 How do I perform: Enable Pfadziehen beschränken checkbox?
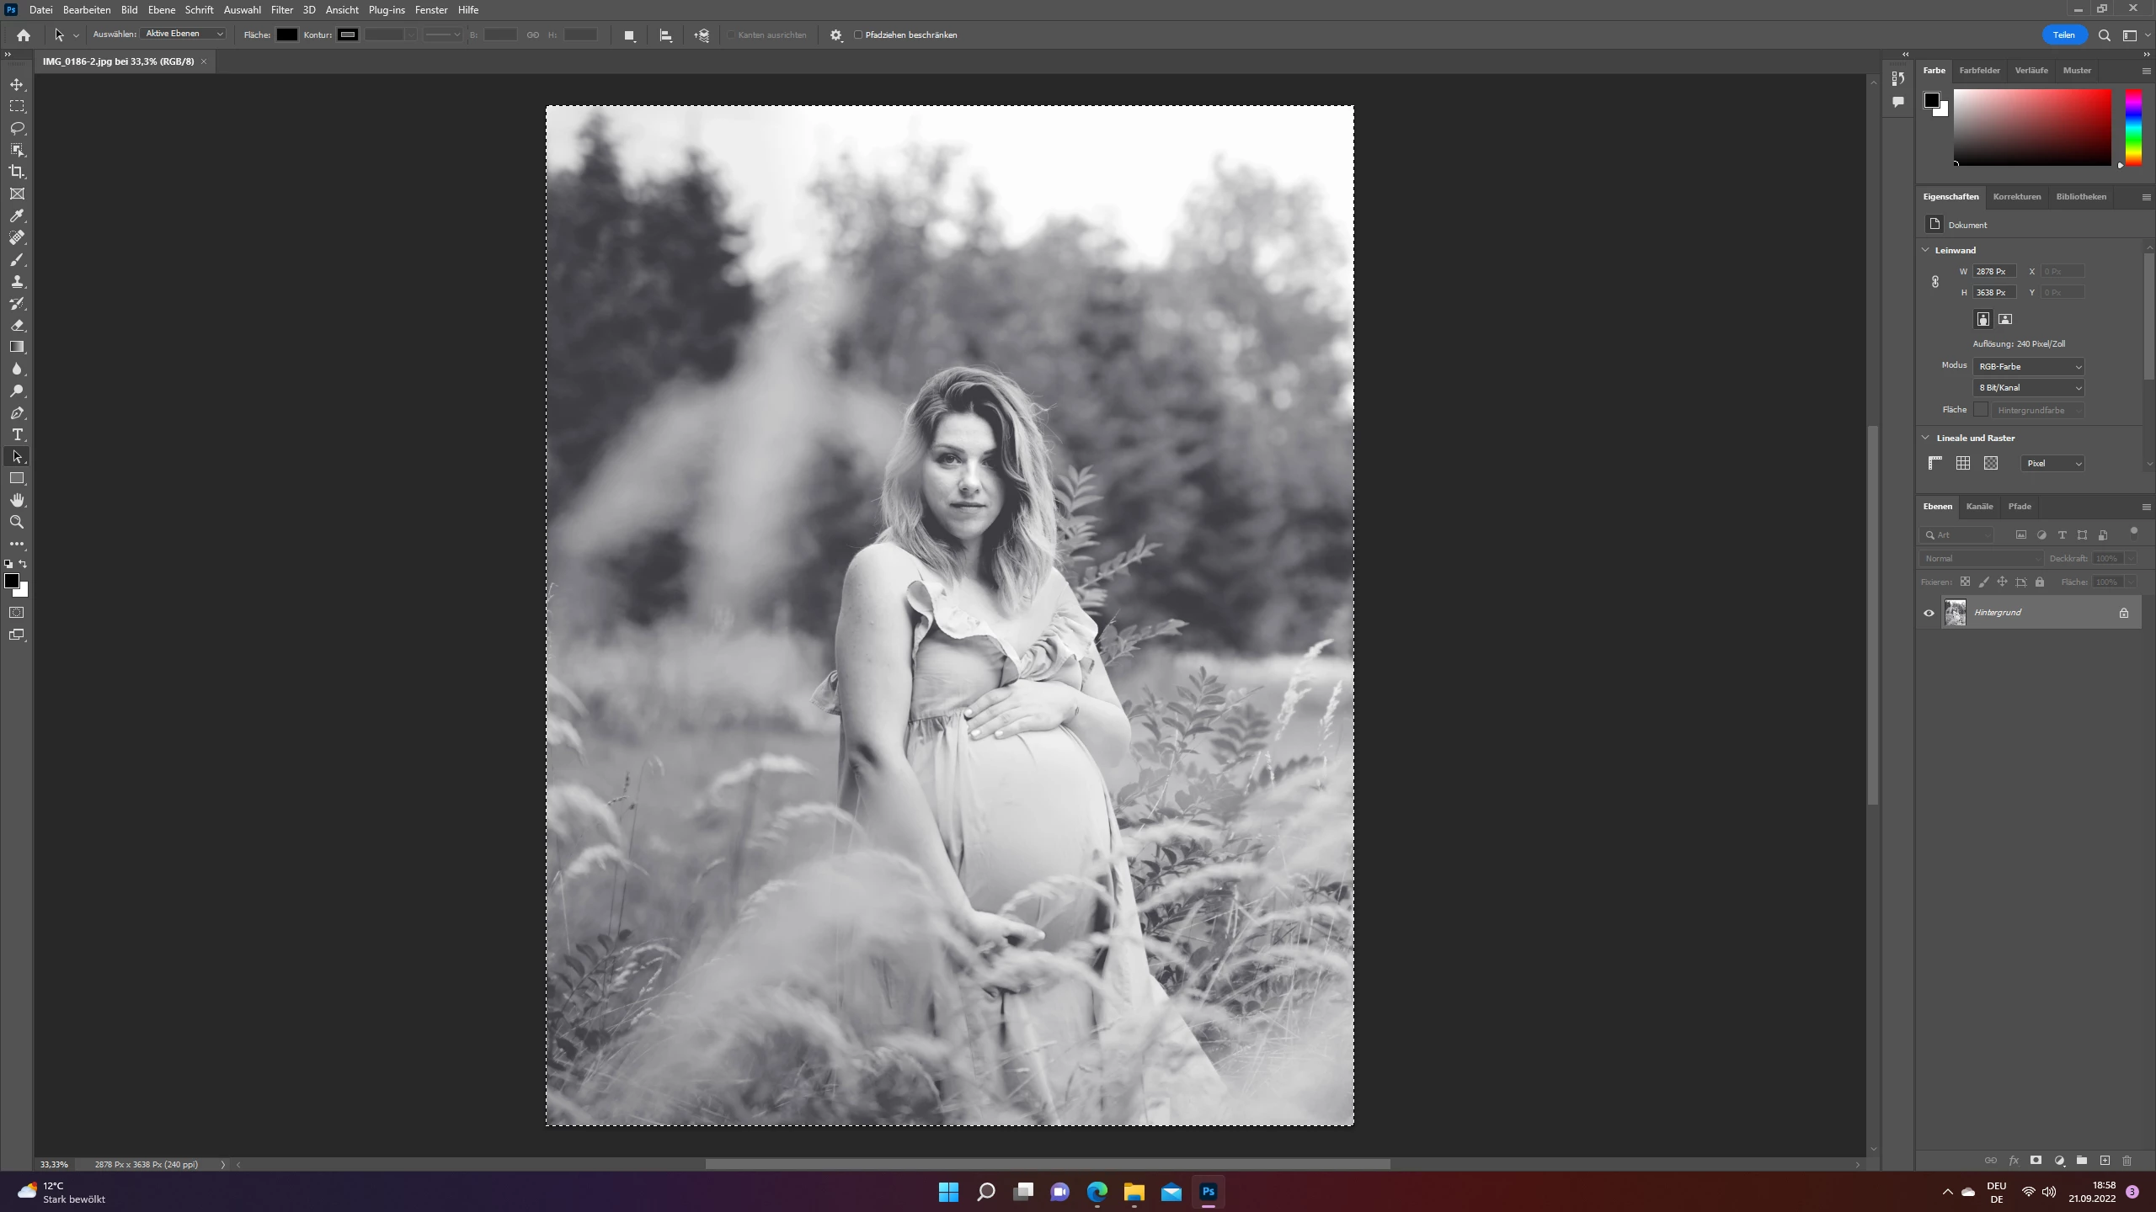[x=858, y=35]
